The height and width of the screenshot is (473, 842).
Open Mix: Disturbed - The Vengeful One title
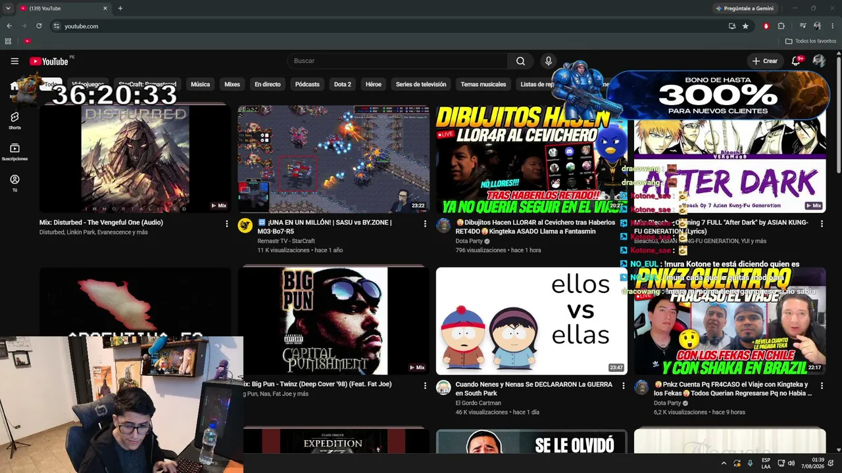101,223
